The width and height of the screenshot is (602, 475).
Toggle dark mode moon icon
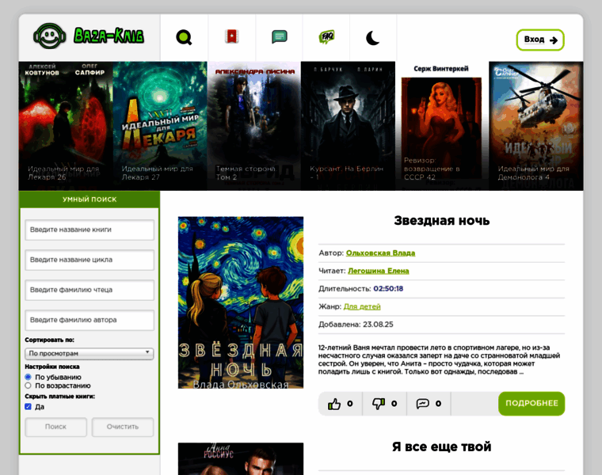click(373, 38)
